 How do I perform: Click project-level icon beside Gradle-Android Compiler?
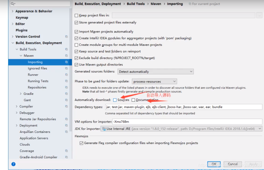[x=67, y=157]
